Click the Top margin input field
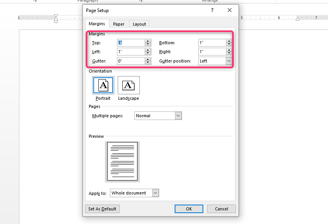 tap(131, 43)
